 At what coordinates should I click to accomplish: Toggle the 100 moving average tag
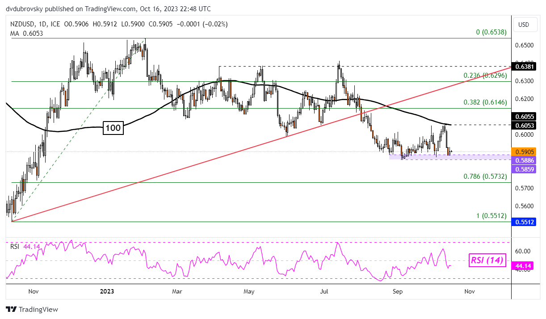[112, 129]
